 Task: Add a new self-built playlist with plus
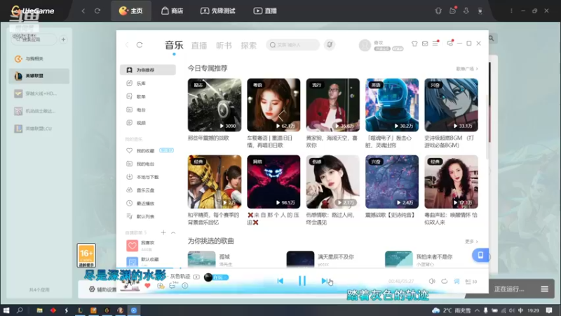tap(163, 232)
